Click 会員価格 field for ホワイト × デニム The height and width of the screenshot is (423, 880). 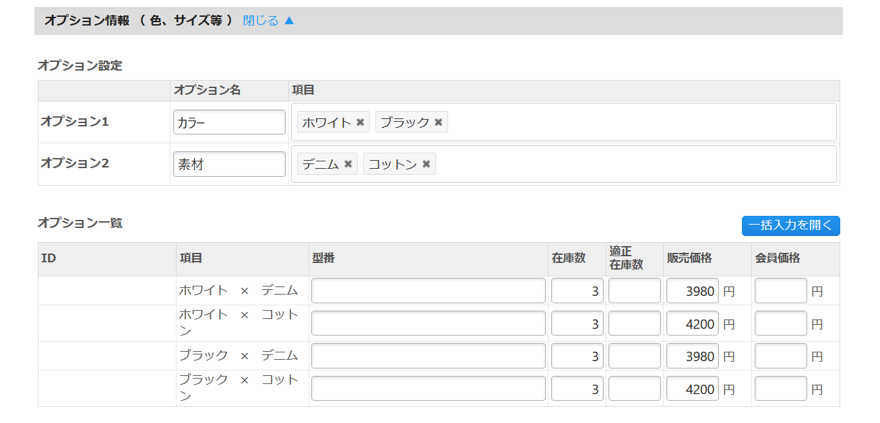point(780,291)
